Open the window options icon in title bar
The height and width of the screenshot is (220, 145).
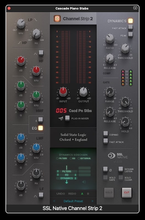click(x=135, y=8)
